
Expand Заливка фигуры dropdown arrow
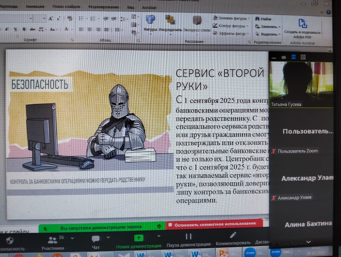click(x=249, y=18)
